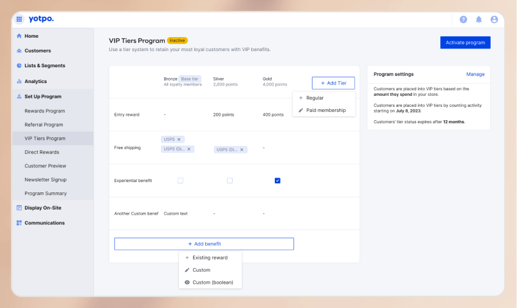
Task: Check the Bronze experiential benefit checkbox
Action: pos(180,181)
